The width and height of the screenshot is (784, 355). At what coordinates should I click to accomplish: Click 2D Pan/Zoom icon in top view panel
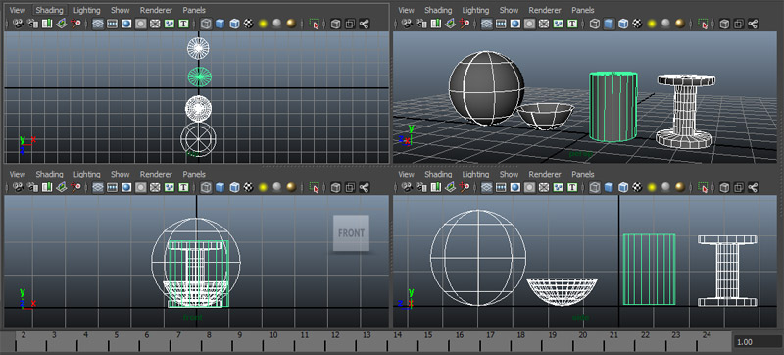[76, 24]
